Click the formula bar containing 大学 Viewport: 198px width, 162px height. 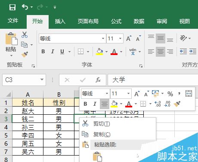pos(153,80)
